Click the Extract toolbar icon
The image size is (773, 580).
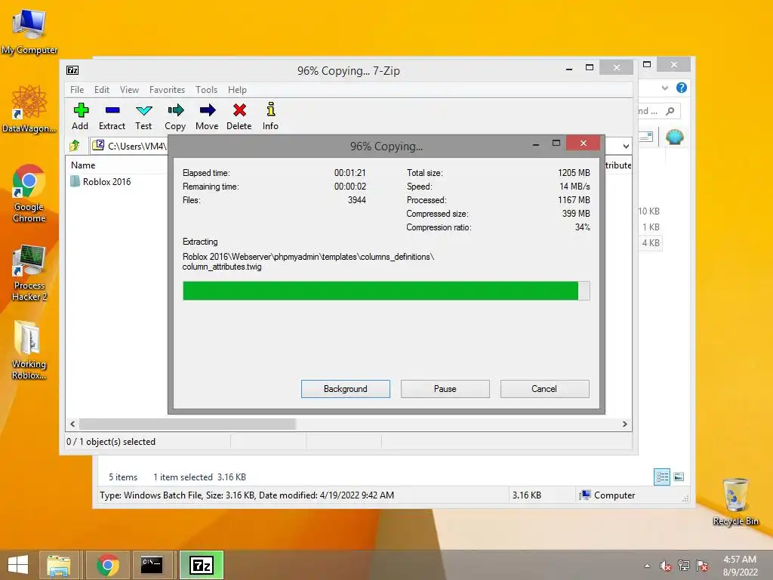coord(112,116)
